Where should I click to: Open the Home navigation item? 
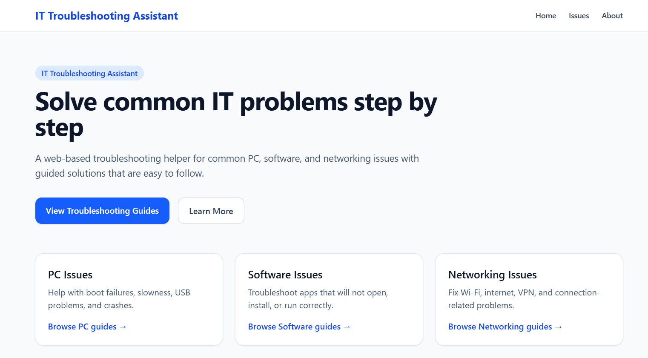tap(546, 16)
